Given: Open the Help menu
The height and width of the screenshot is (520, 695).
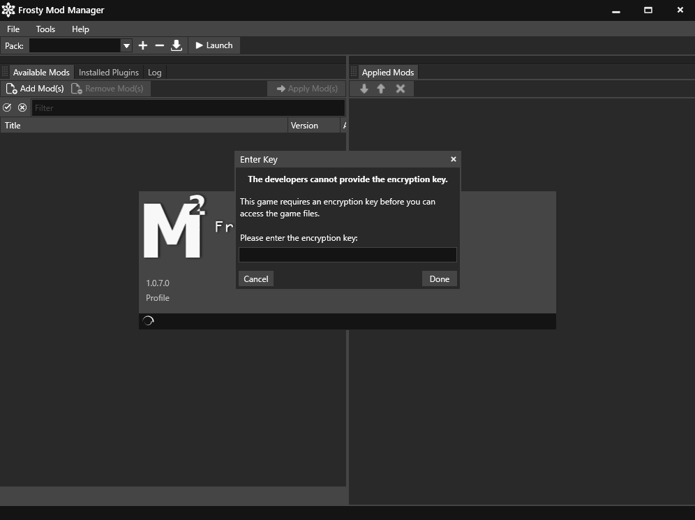Looking at the screenshot, I should (x=80, y=29).
